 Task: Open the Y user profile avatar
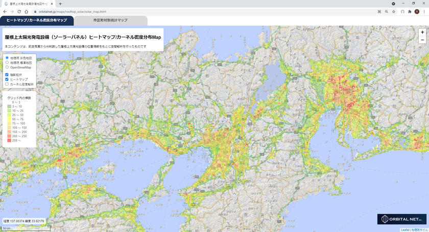[417, 11]
